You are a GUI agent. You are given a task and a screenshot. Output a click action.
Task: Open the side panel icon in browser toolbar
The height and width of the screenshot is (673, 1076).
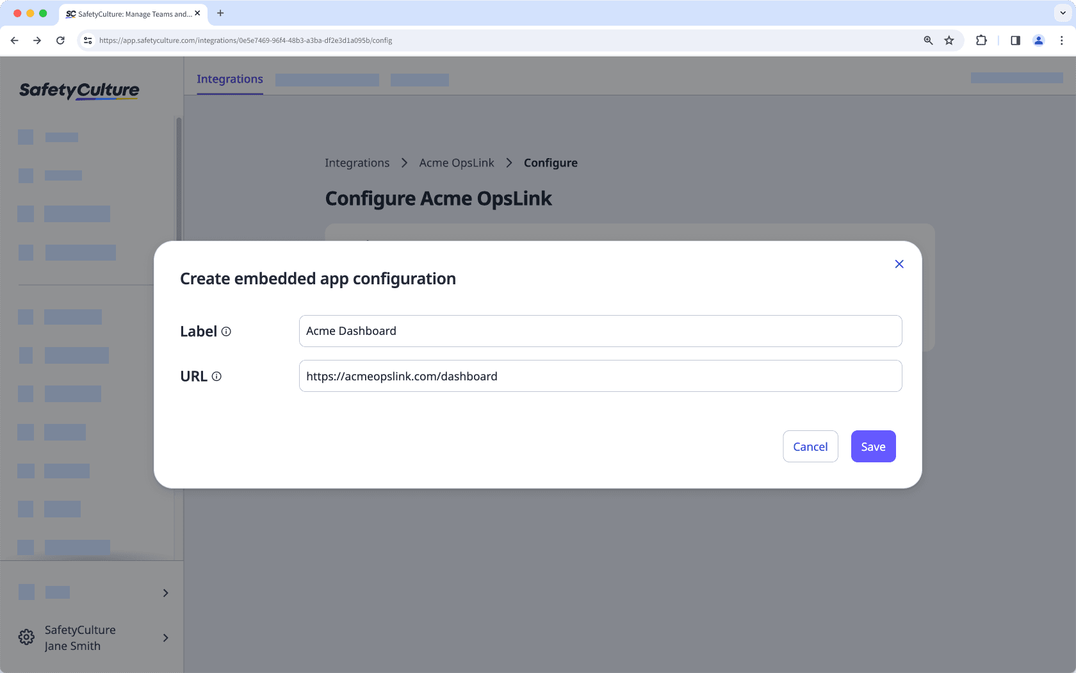point(1015,40)
